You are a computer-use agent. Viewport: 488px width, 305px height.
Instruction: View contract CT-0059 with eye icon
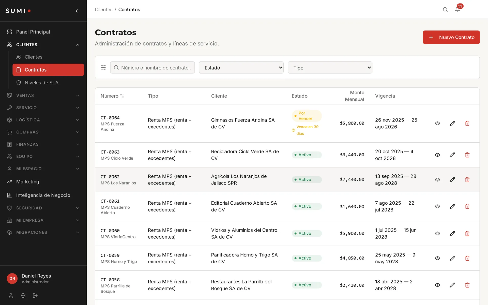[x=437, y=258]
